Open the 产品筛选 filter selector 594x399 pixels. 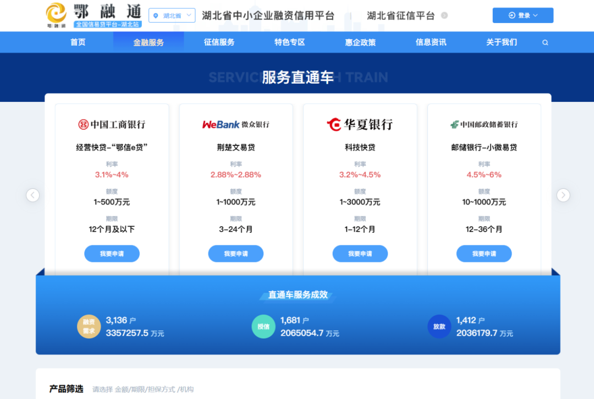(x=143, y=389)
